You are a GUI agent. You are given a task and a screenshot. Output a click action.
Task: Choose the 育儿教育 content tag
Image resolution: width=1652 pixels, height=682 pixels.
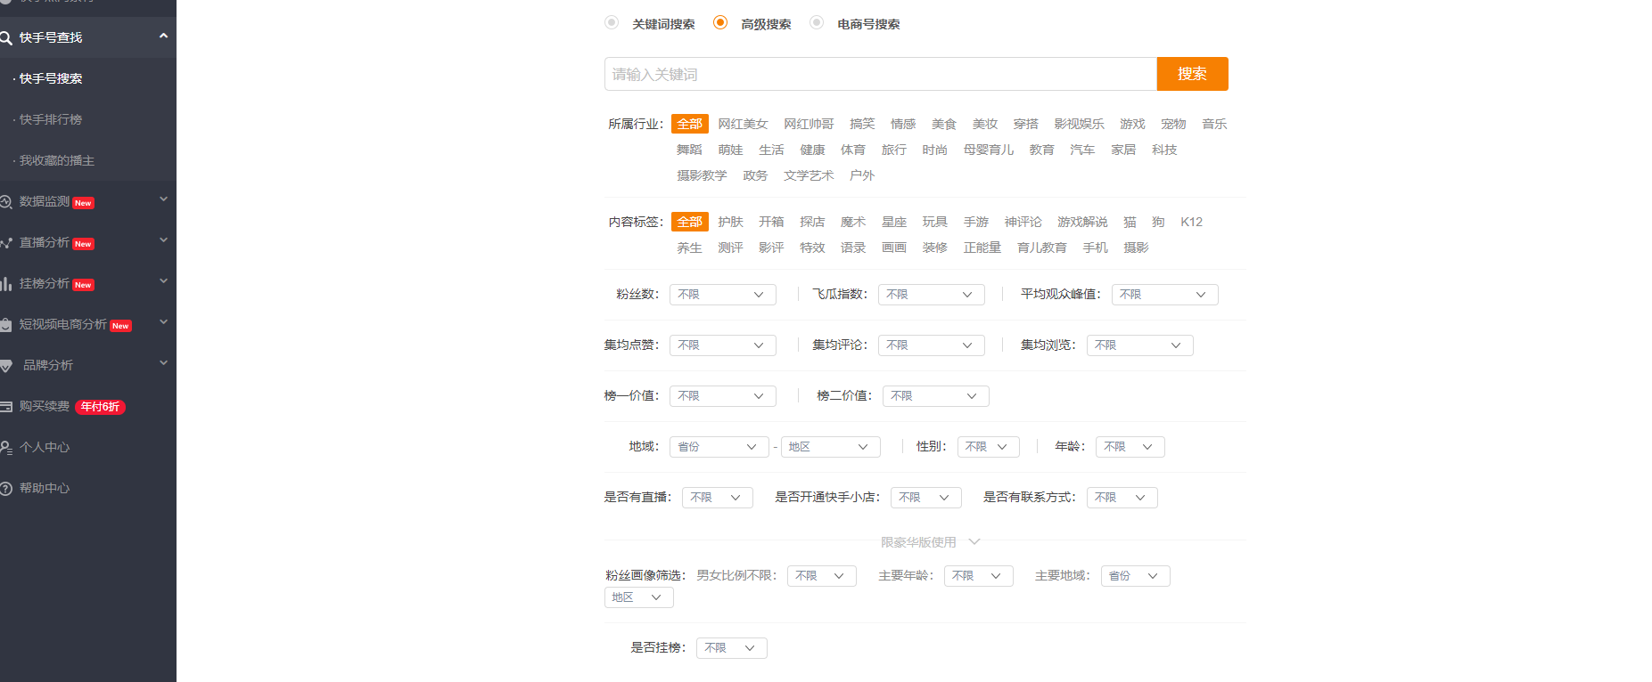pyautogui.click(x=1042, y=248)
